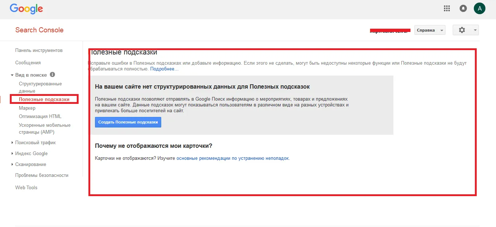This screenshot has width=496, height=227.
Task: Open Ускоренные мобильные страницы (AMP)
Action: click(45, 129)
